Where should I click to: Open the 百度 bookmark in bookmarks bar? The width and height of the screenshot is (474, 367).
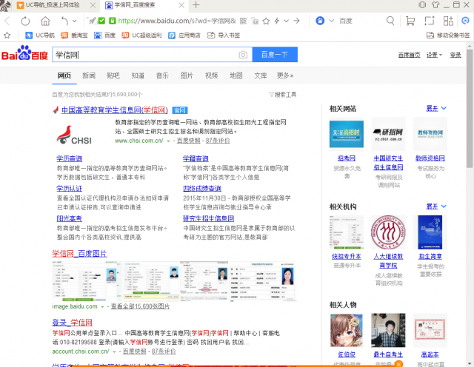pos(104,36)
